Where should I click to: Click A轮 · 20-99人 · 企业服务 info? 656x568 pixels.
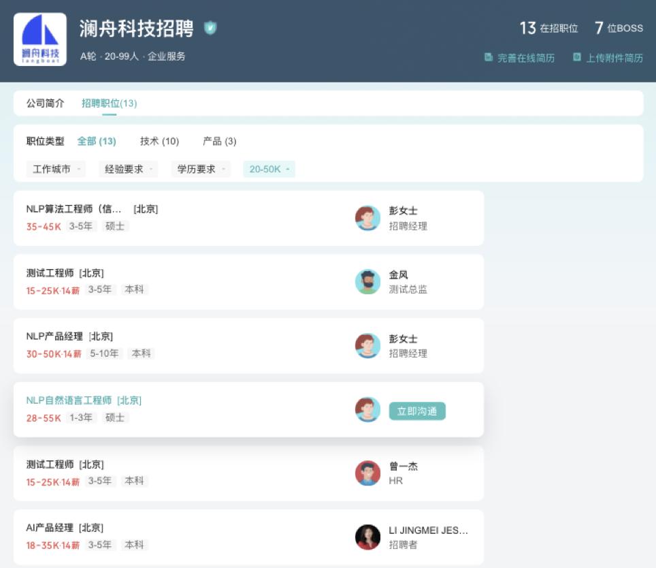[133, 56]
